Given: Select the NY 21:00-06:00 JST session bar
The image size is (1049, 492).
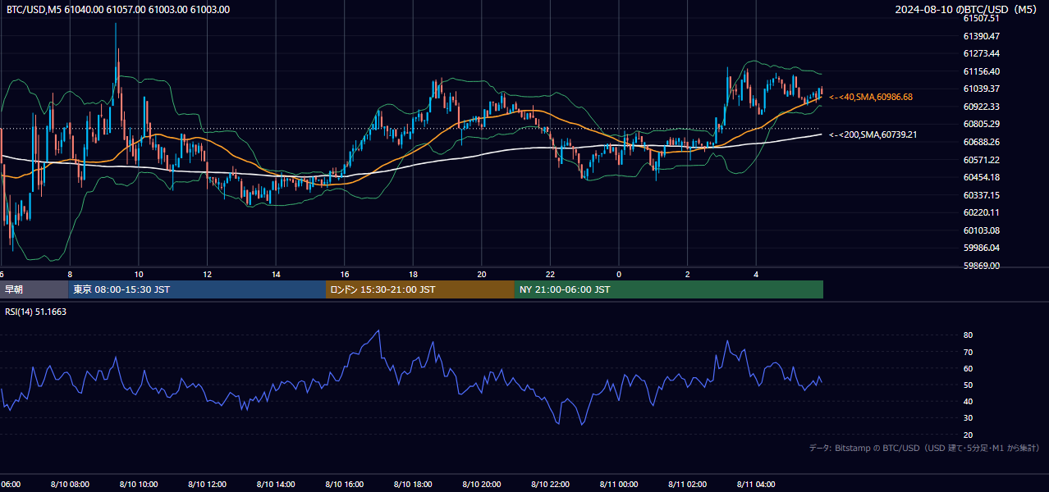Looking at the screenshot, I should coord(669,289).
